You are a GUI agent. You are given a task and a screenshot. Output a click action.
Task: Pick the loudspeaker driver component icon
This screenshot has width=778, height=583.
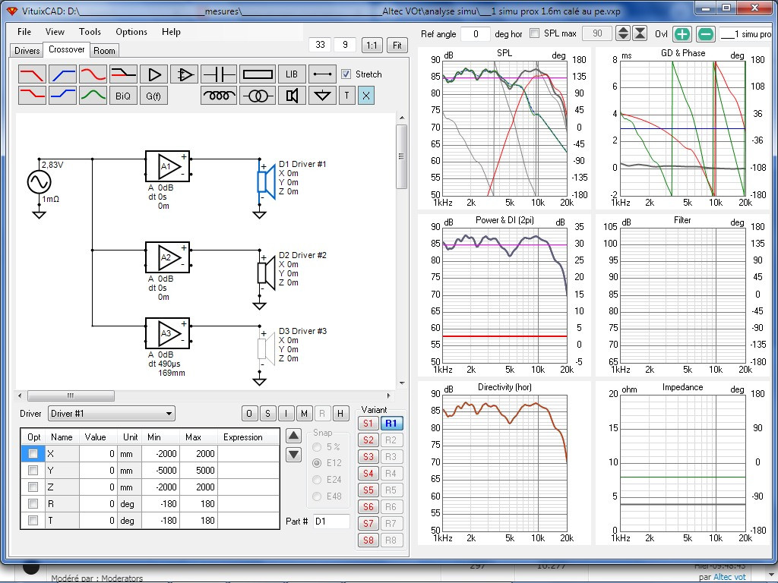coord(292,95)
